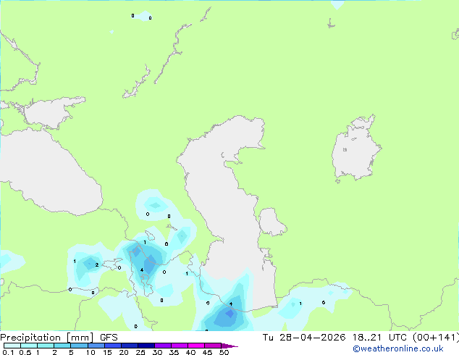Click the Aral Sea shape on the map
The image size is (459, 355).
pos(355,151)
